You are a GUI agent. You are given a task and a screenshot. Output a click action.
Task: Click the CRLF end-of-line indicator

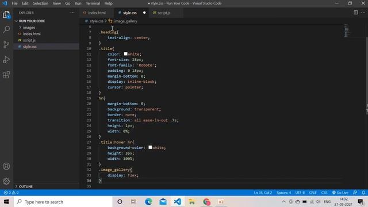tap(313, 193)
